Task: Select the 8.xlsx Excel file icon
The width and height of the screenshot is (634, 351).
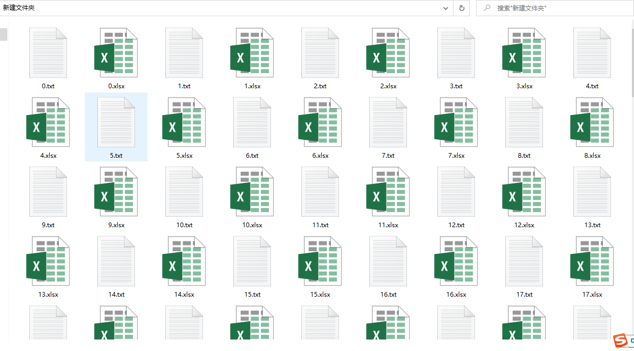Action: [592, 121]
